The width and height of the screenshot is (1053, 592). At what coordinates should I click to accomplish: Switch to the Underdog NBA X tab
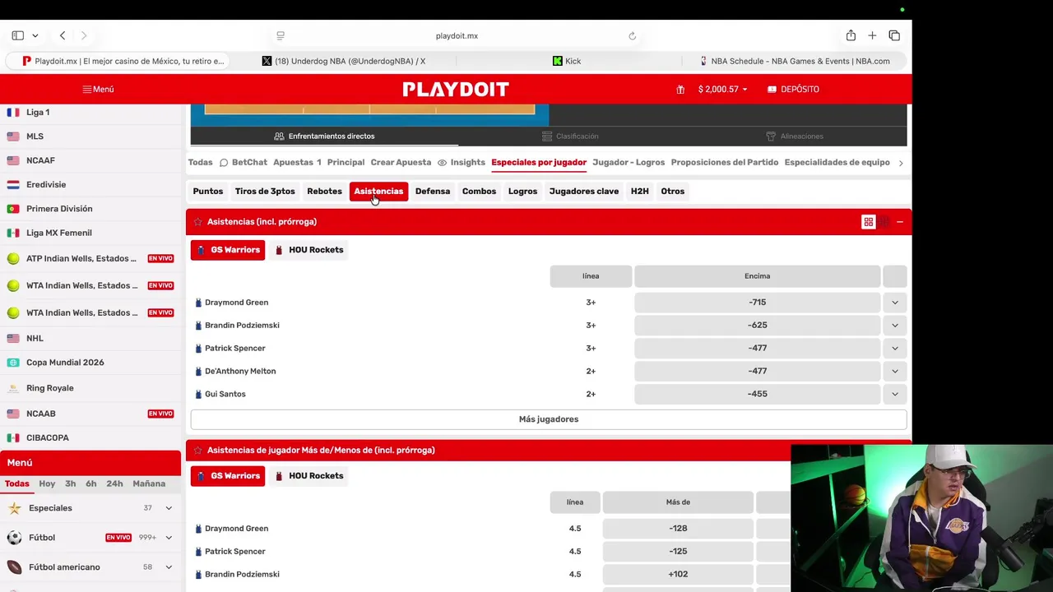pyautogui.click(x=343, y=61)
